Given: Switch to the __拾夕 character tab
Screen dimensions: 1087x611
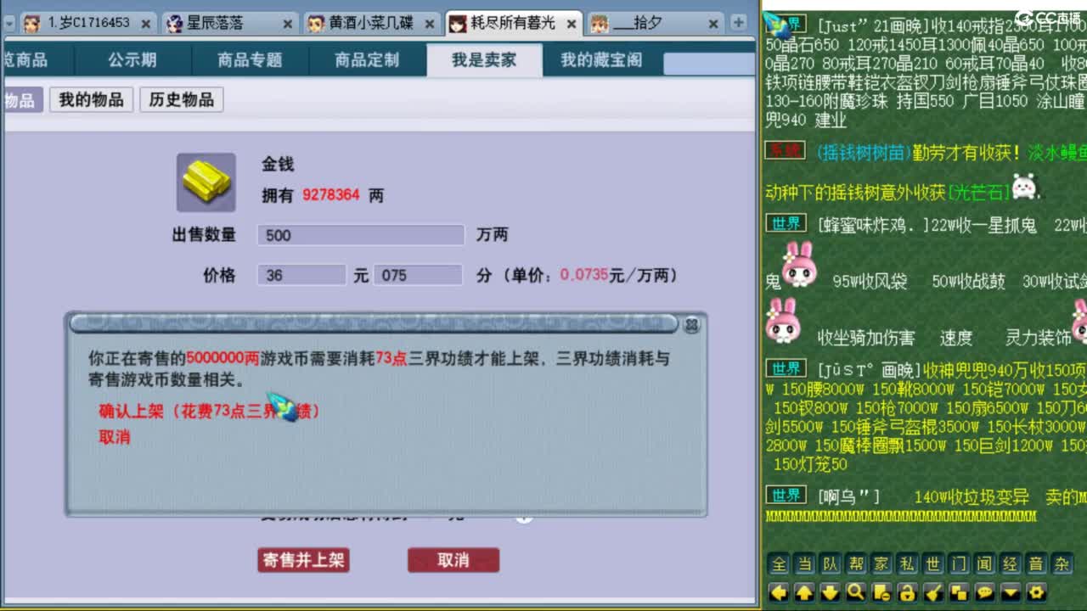Looking at the screenshot, I should 654,23.
